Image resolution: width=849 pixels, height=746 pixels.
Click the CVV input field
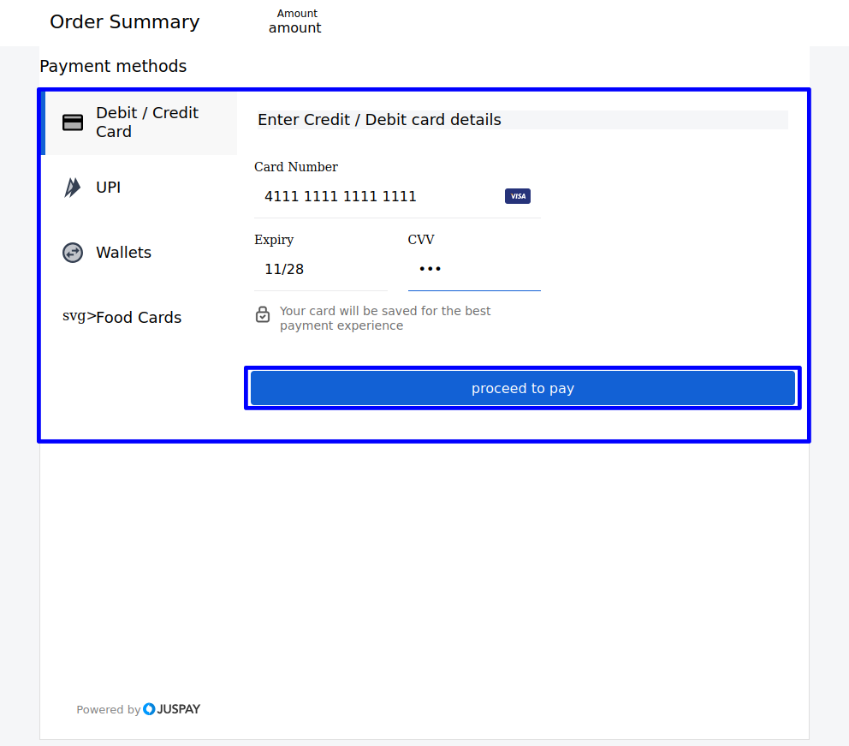[x=474, y=269]
